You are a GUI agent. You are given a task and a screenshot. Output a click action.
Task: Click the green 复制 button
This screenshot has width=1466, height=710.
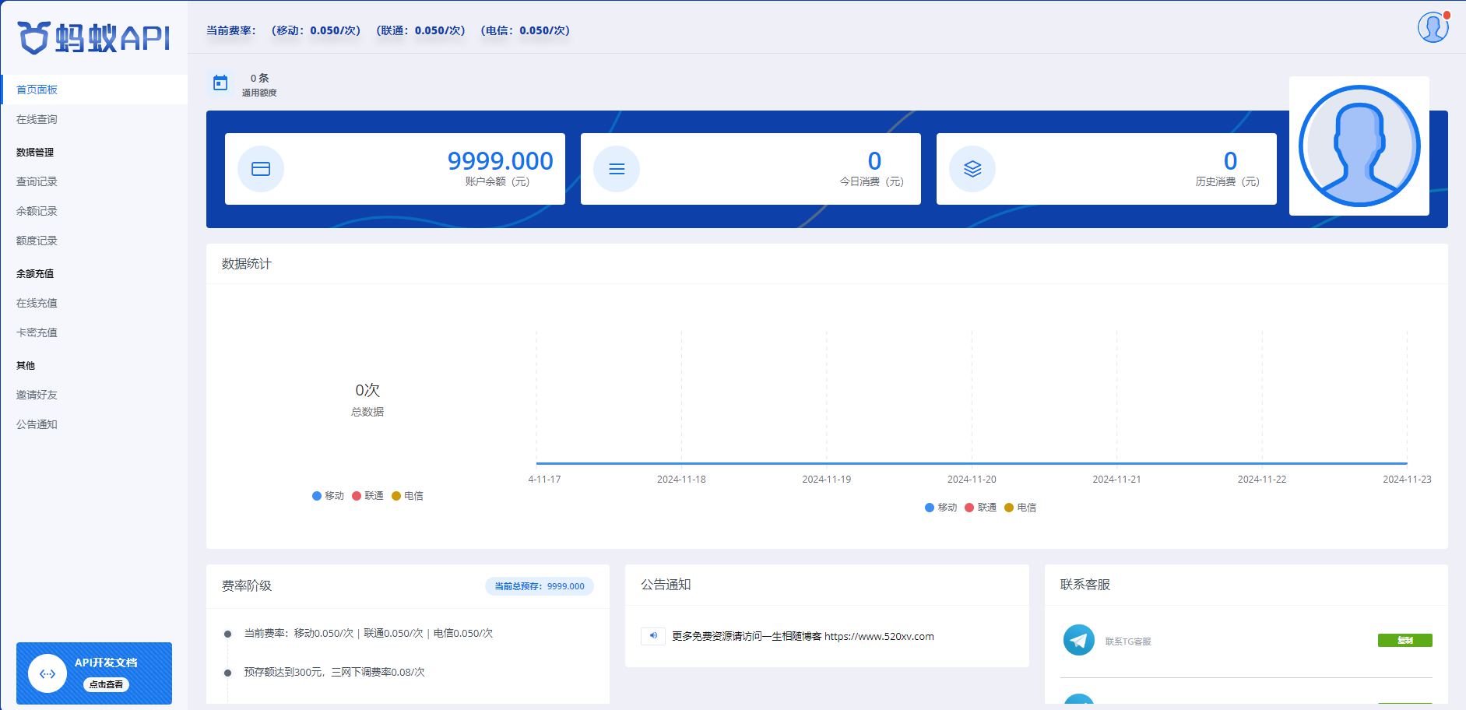coord(1406,640)
